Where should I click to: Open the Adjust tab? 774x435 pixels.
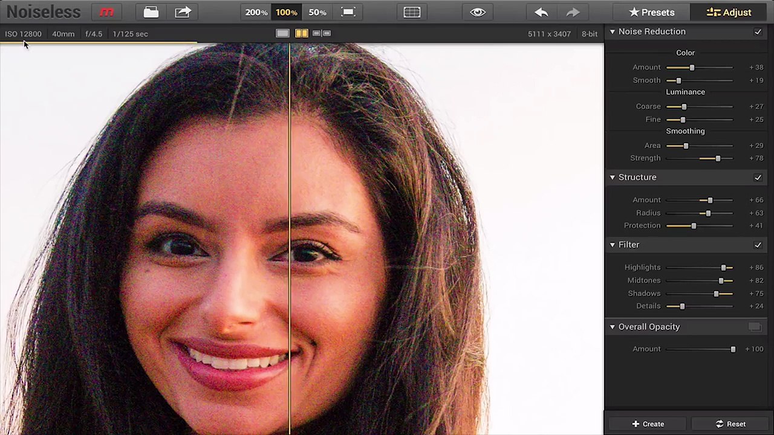click(729, 12)
